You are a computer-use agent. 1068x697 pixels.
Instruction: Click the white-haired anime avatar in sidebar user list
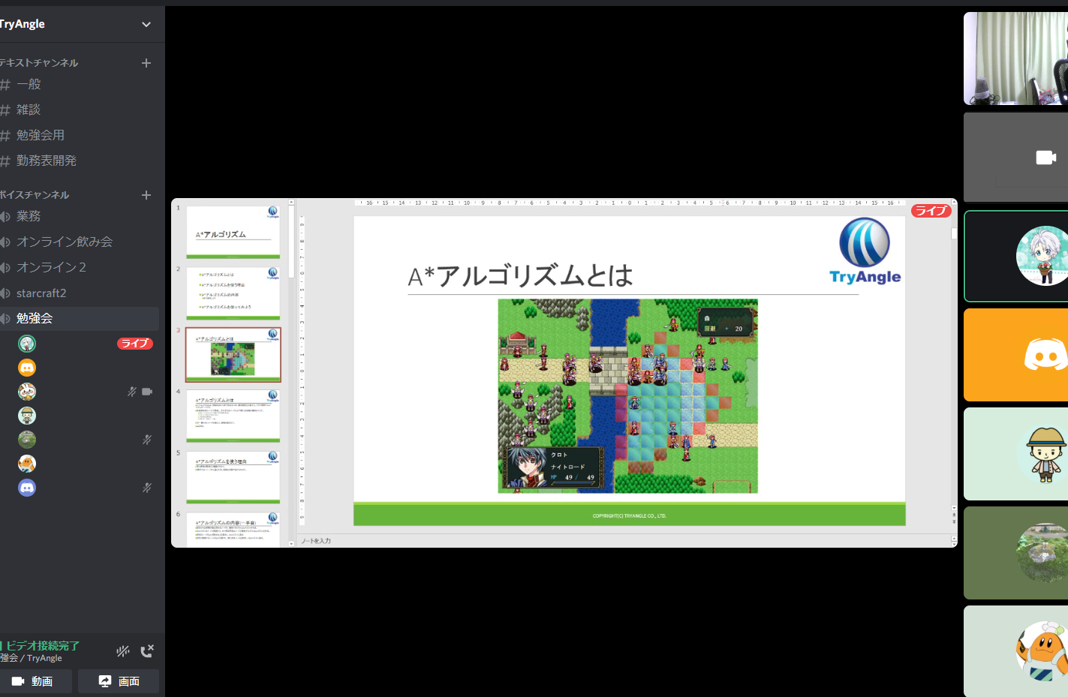(27, 344)
